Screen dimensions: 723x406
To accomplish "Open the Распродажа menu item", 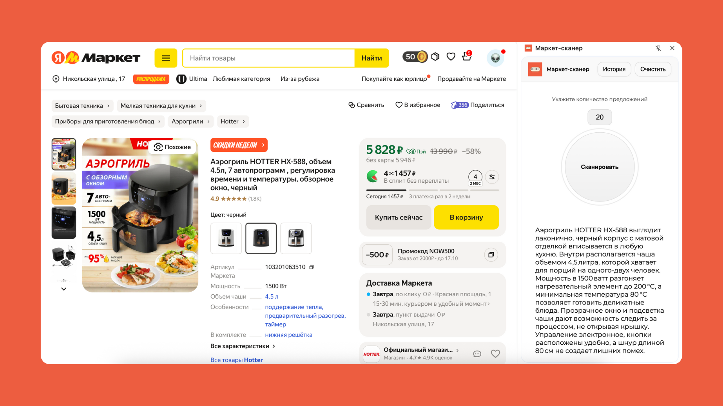I will [151, 79].
